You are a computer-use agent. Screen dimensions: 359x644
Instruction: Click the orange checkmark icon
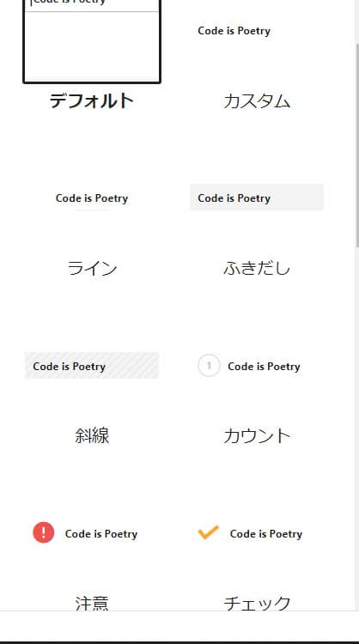point(208,532)
